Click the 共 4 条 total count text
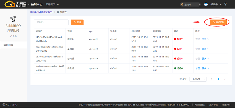The width and height of the screenshot is (235, 108). point(183,79)
